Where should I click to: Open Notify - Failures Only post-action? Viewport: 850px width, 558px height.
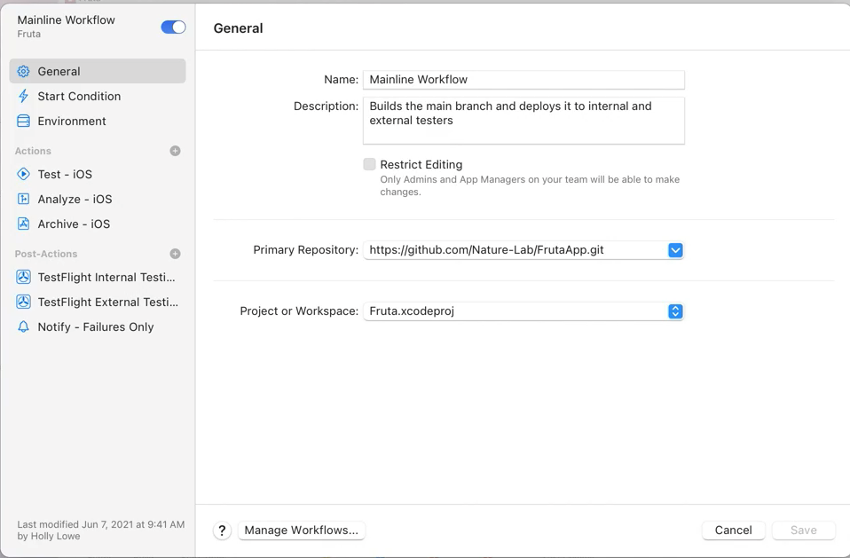click(98, 326)
